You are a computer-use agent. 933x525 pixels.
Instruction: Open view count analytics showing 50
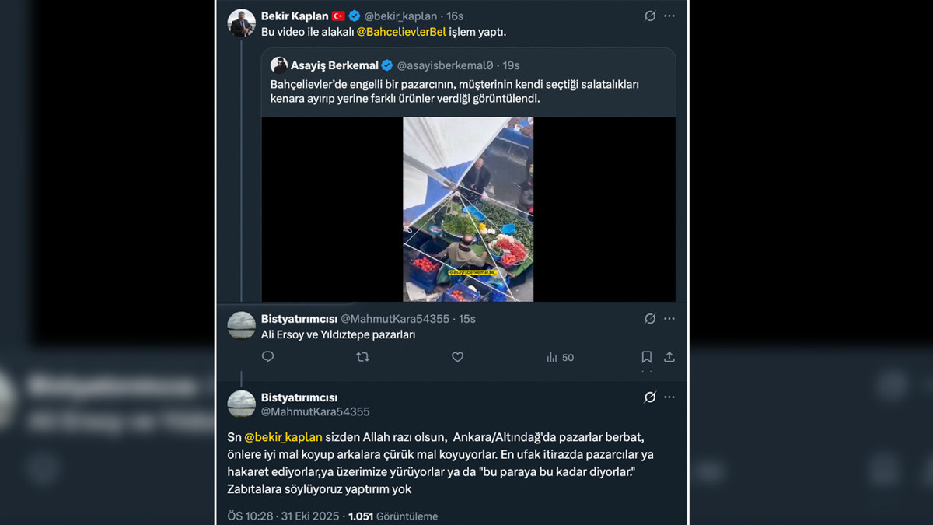tap(560, 357)
